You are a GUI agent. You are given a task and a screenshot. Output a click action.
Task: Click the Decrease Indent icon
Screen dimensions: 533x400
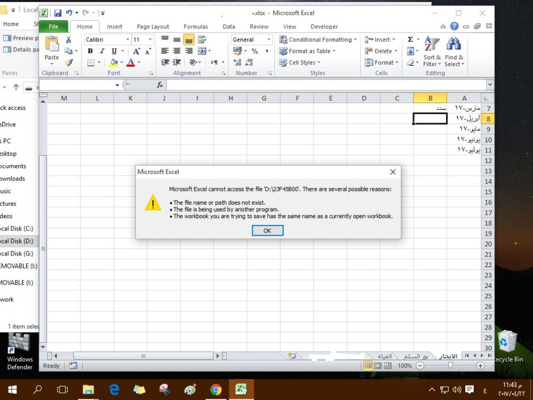click(165, 62)
